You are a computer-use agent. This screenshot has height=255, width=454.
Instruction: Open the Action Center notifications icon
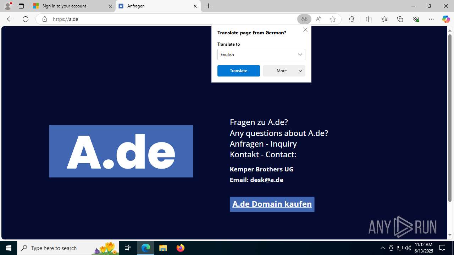click(443, 248)
